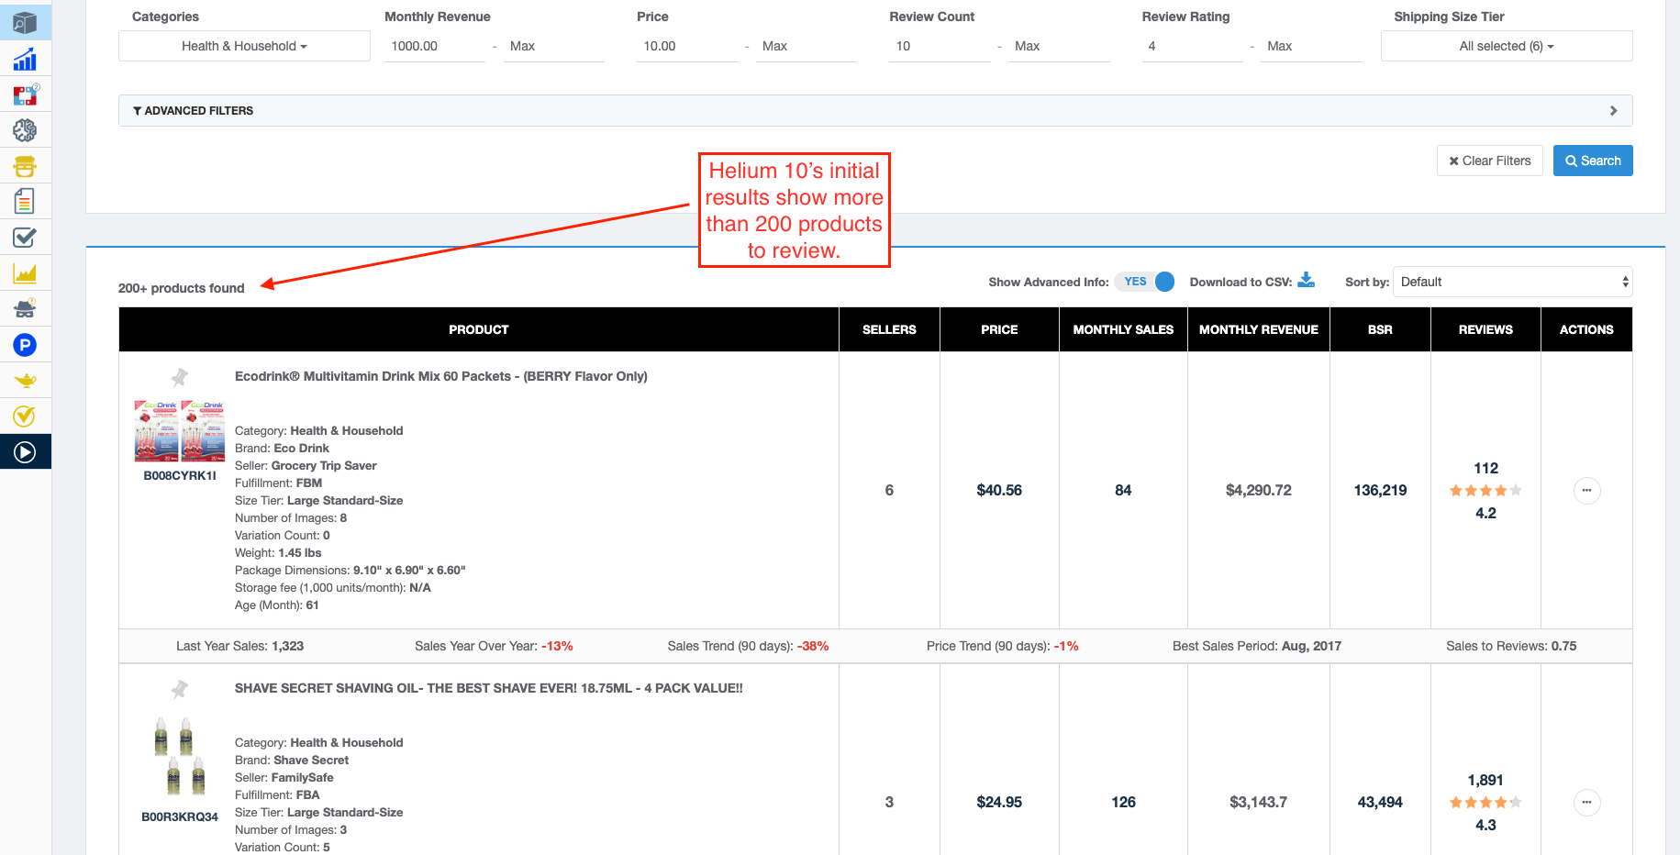Viewport: 1680px width, 855px height.
Task: Open the yellow area chart tracker tool
Action: pyautogui.click(x=25, y=273)
